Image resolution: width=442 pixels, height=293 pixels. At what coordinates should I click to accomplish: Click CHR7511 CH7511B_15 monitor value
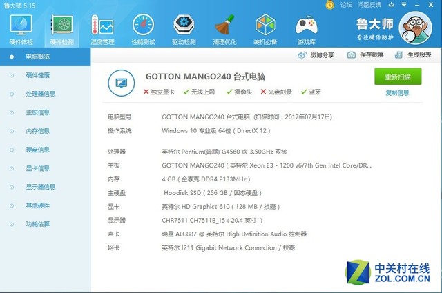(x=212, y=221)
